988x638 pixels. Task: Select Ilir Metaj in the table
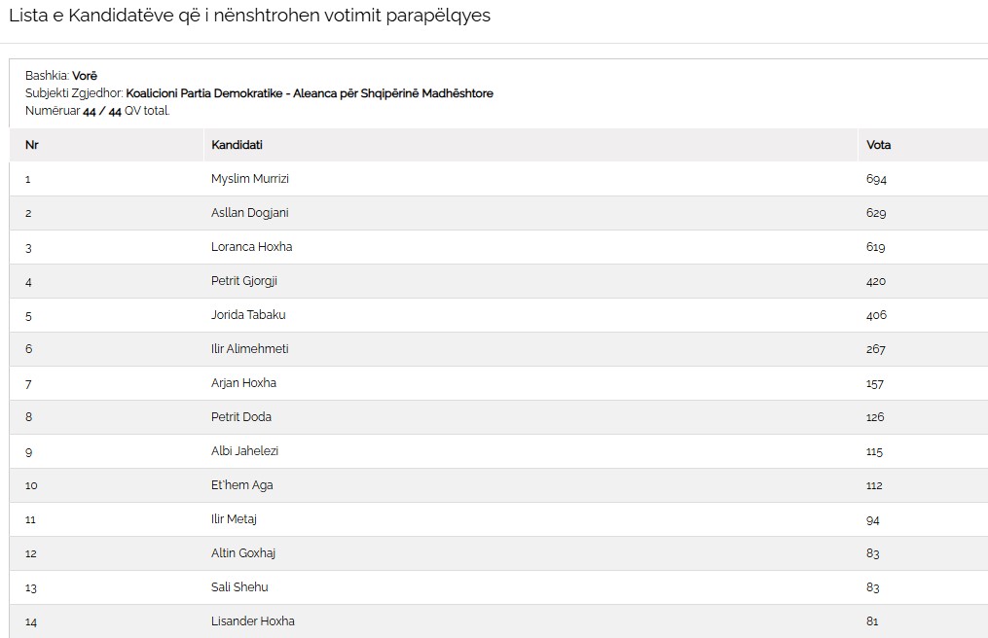(234, 519)
